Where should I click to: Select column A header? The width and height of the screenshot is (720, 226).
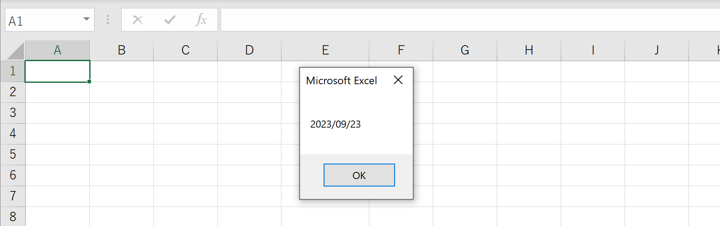coord(58,51)
